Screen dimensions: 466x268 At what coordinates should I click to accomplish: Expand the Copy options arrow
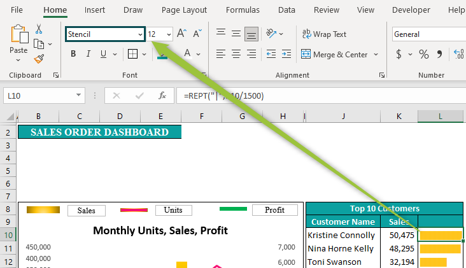50,45
